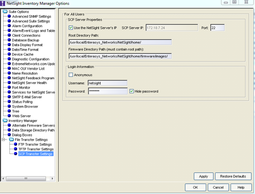Select Client Connections tree item
The height and width of the screenshot is (194, 255).
coord(26,35)
